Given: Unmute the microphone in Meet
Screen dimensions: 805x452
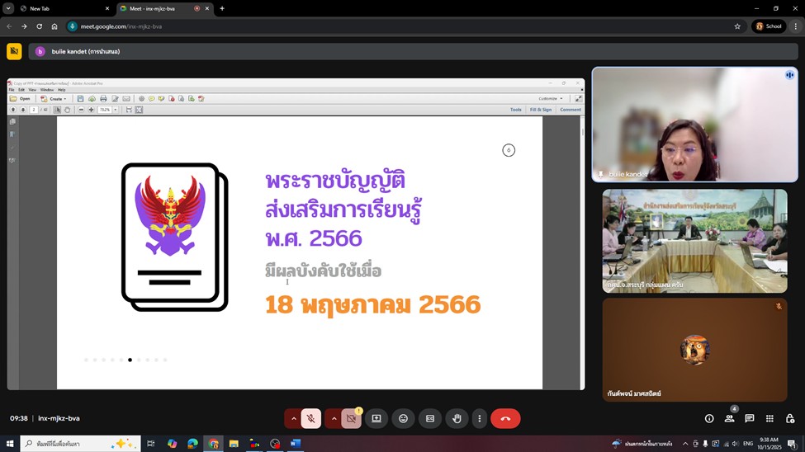Looking at the screenshot, I should click(x=310, y=418).
